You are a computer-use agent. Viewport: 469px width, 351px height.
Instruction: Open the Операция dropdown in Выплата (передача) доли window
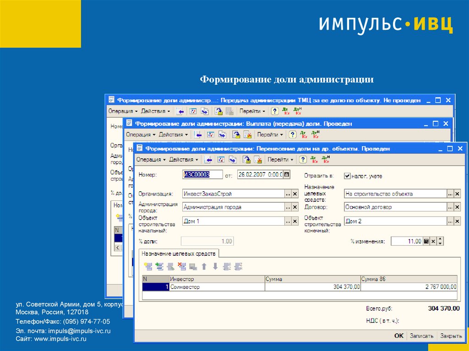point(141,135)
